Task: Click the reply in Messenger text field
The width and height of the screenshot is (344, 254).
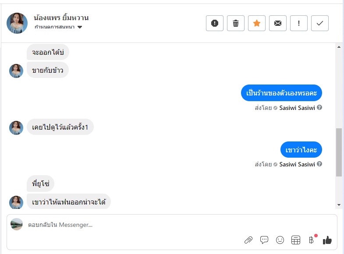Action: 131,225
